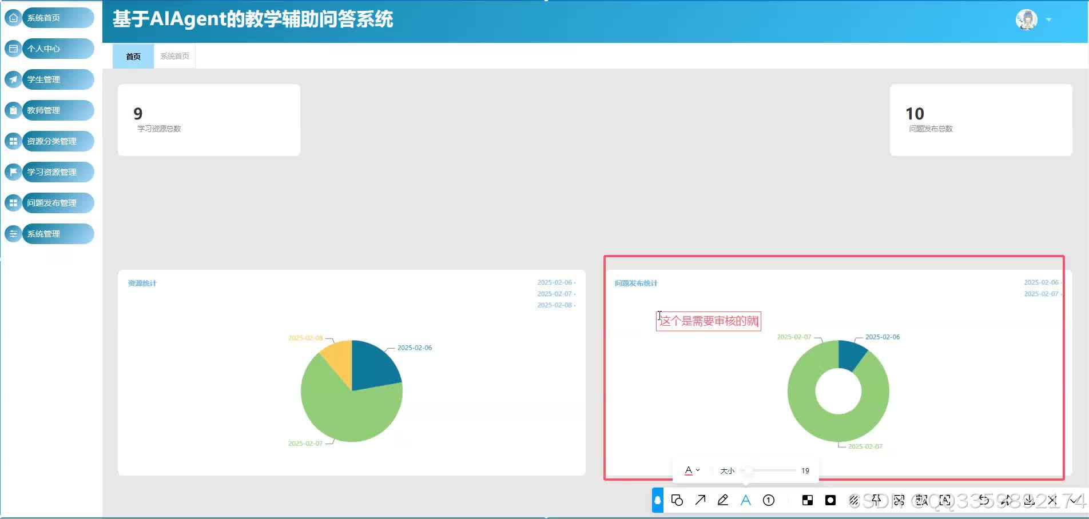Viewport: 1089px width, 519px height.
Task: Switch to the 首页 tab
Action: (x=133, y=56)
